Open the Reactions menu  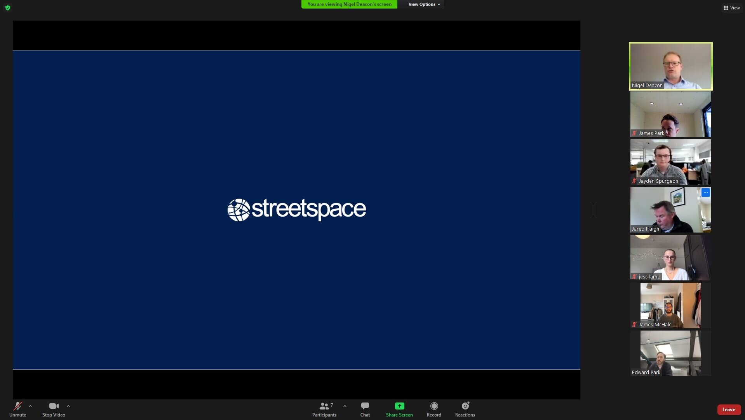coord(465,409)
